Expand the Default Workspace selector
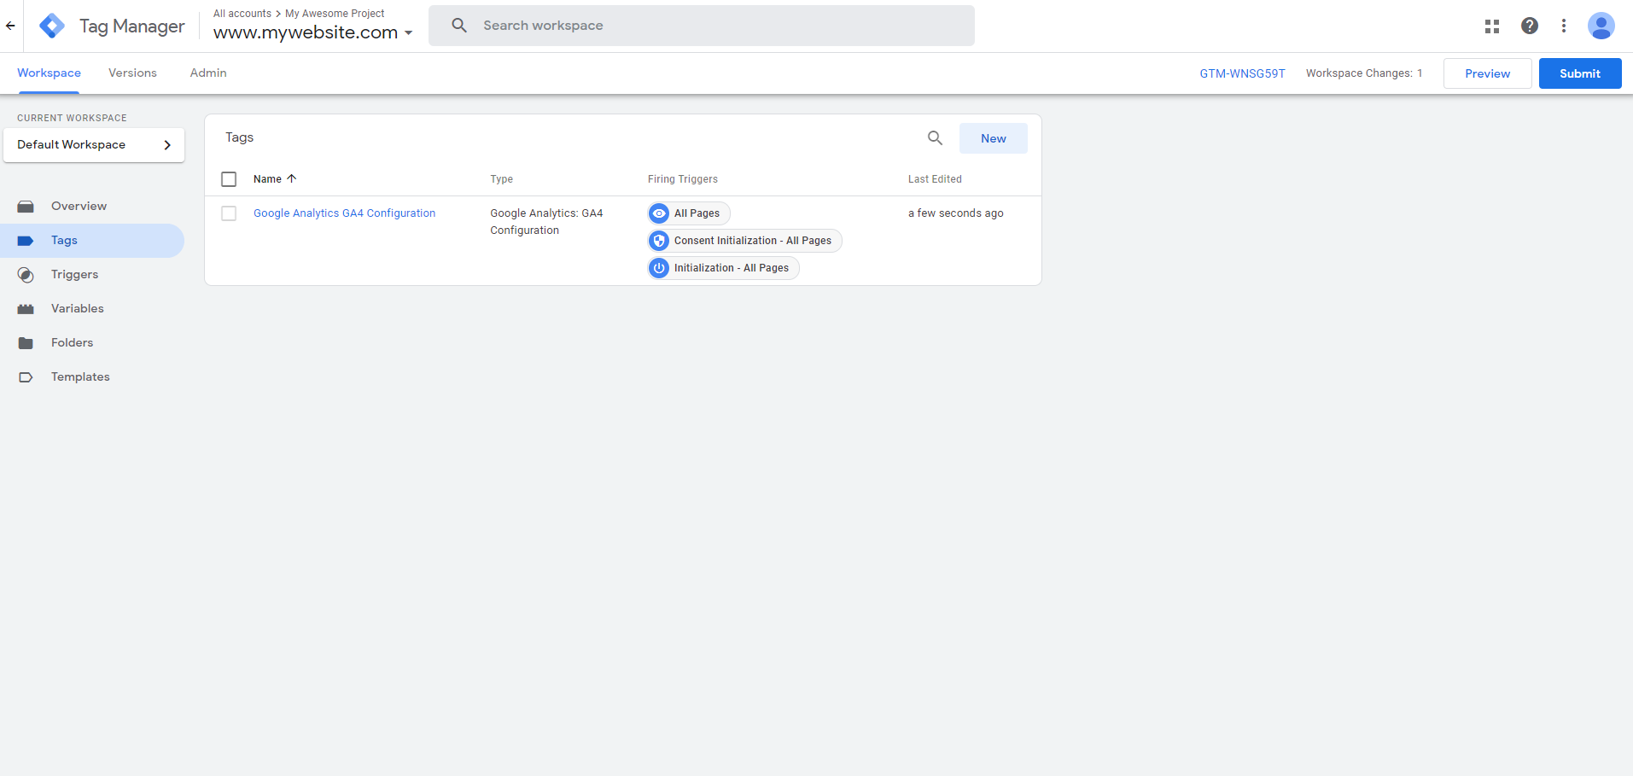This screenshot has width=1633, height=776. tap(94, 145)
